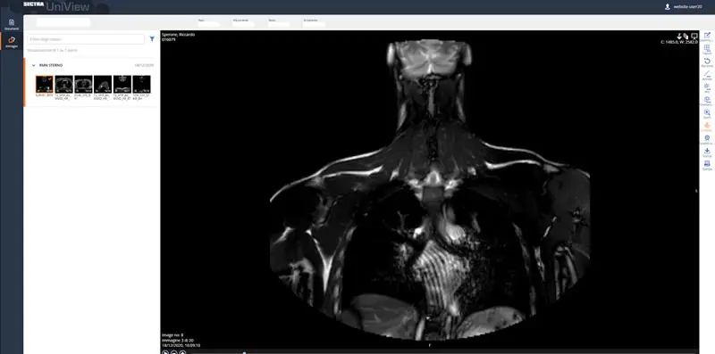The image size is (715, 354).
Task: Click the play button below the image
Action: pos(165,352)
